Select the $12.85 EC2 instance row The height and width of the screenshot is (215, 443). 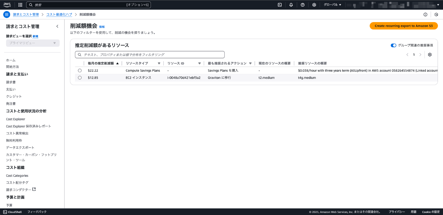point(80,78)
